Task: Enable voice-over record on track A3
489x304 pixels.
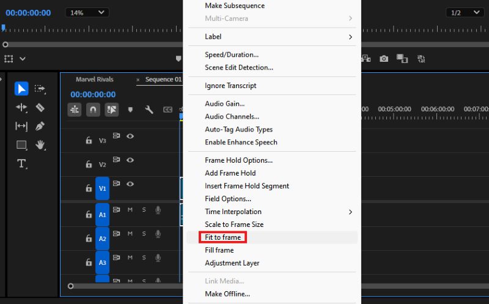Action: point(158,258)
